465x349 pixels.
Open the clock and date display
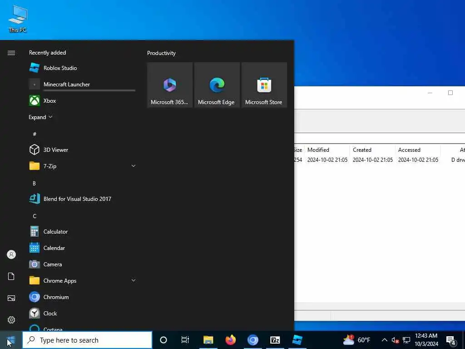tap(426, 340)
